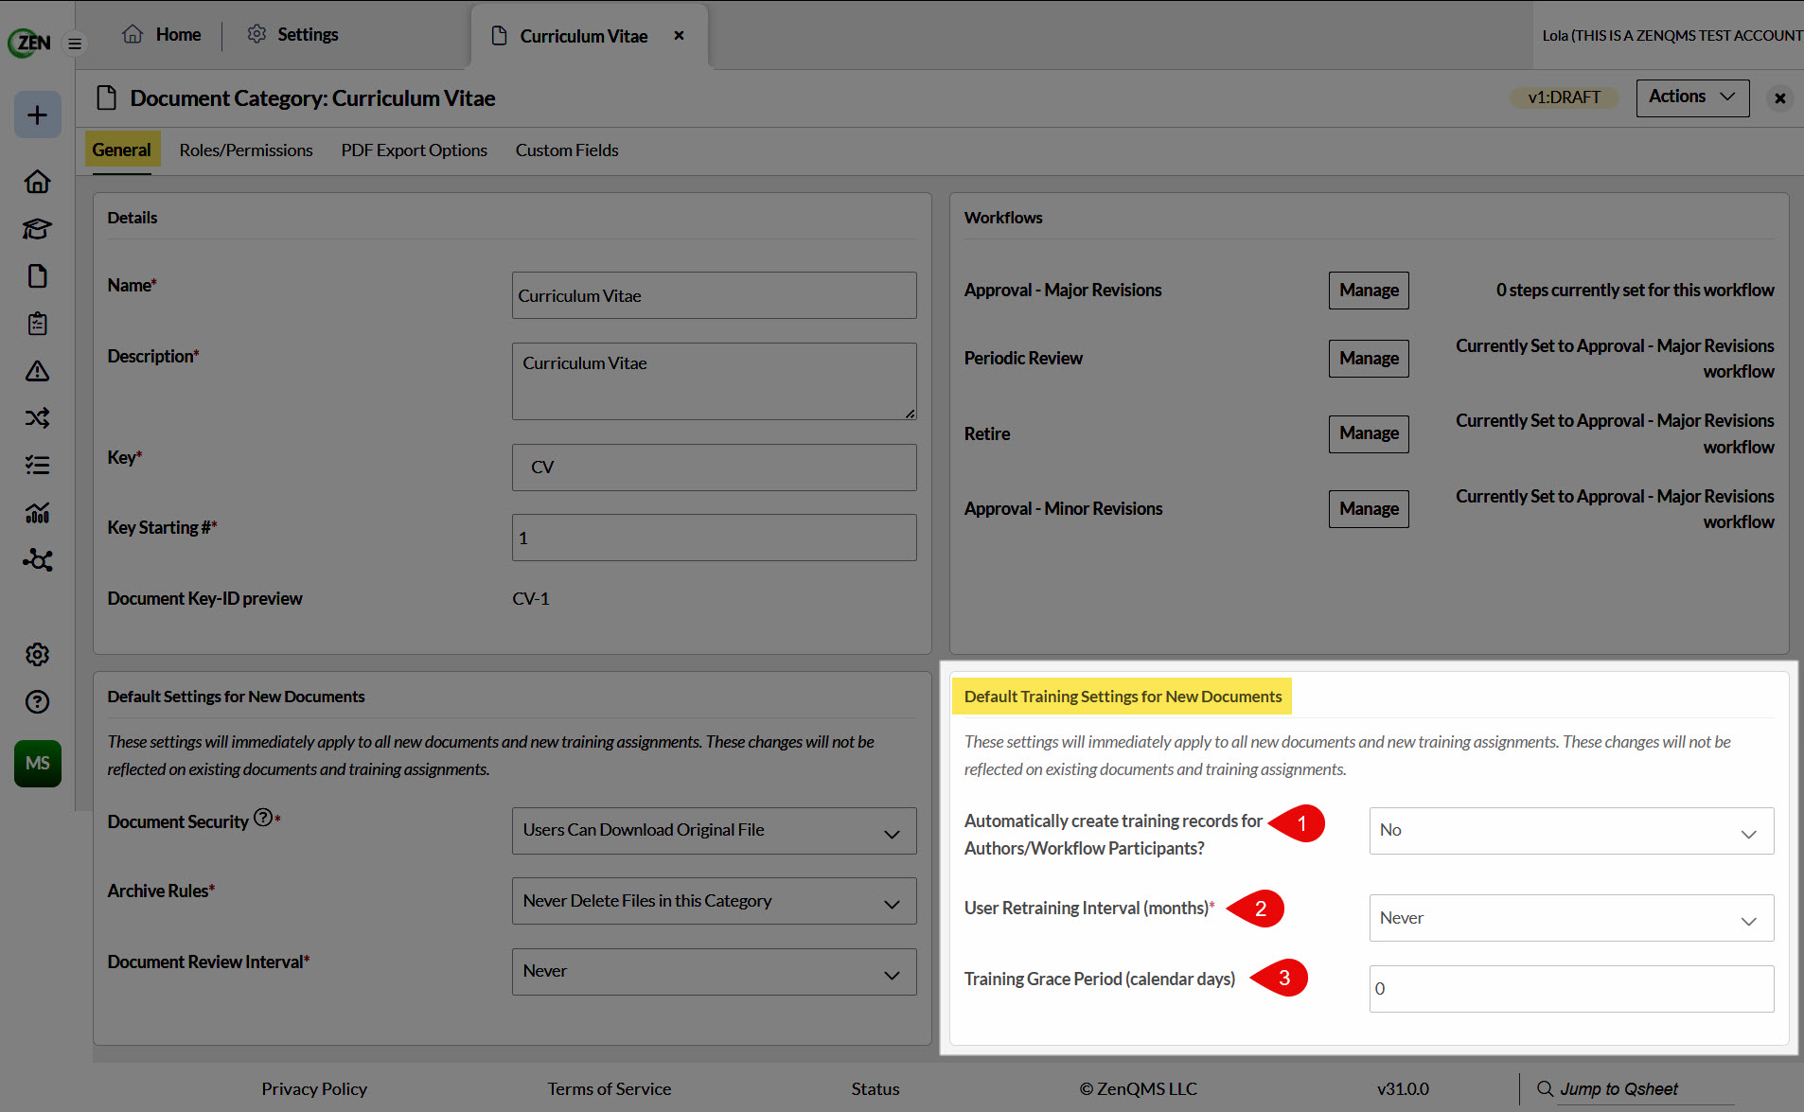This screenshot has height=1112, width=1804.
Task: Click the Description text area
Action: pos(714,381)
